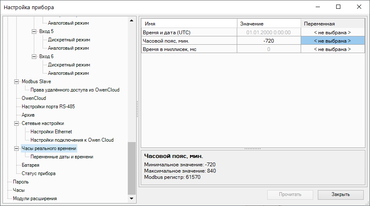Open the Архив tree item

28,115
